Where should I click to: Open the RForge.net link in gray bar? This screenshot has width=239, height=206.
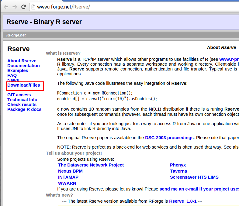[x=16, y=35]
